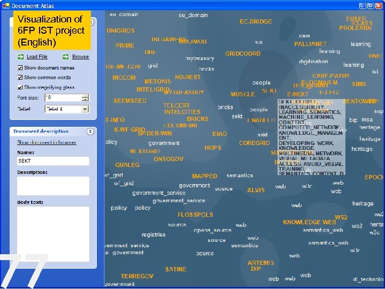Image resolution: width=385 pixels, height=289 pixels.
Task: Click into the Font size field
Action: click(63, 97)
